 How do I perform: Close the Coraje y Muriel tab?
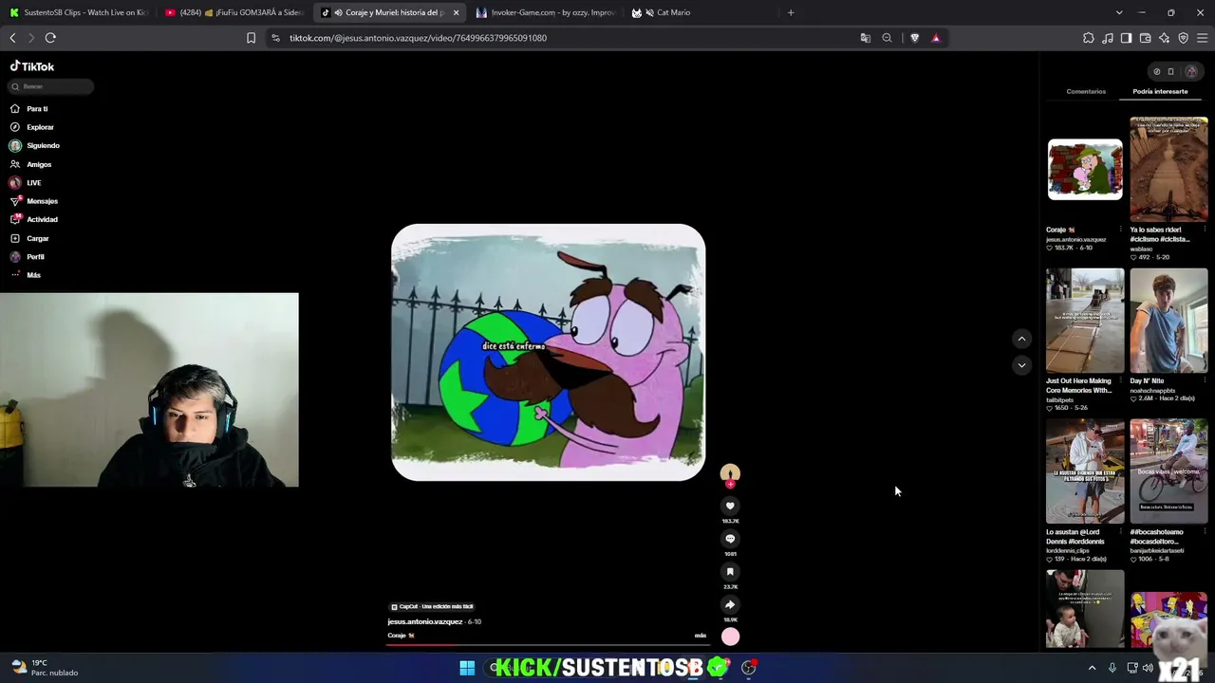pyautogui.click(x=456, y=12)
